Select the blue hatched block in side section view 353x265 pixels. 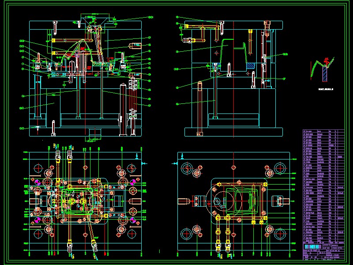click(250, 66)
